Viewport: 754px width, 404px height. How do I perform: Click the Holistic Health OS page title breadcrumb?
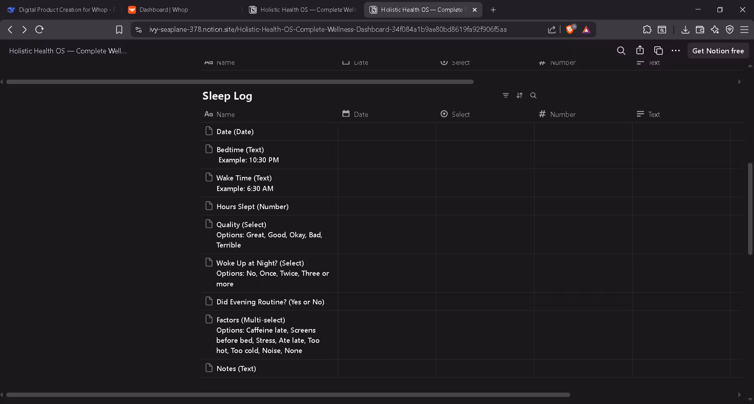pyautogui.click(x=68, y=51)
